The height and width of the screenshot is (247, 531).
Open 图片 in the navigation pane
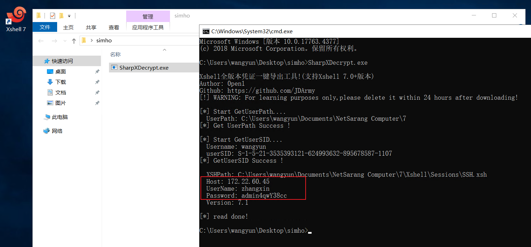(x=61, y=103)
